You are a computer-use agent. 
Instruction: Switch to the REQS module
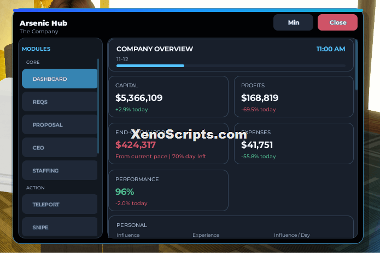pyautogui.click(x=60, y=101)
